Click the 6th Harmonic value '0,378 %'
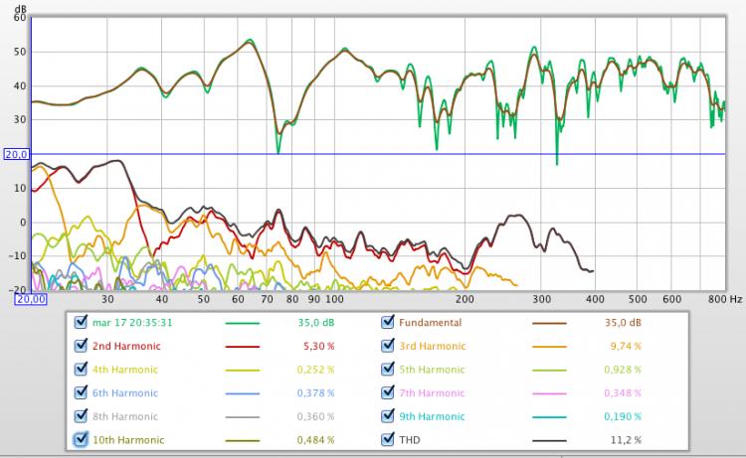Screen dimensions: 746x458 coord(316,392)
